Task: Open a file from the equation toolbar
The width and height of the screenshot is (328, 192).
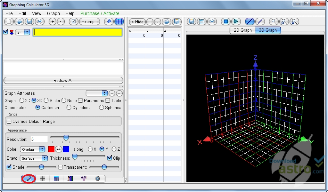Action: (19, 21)
